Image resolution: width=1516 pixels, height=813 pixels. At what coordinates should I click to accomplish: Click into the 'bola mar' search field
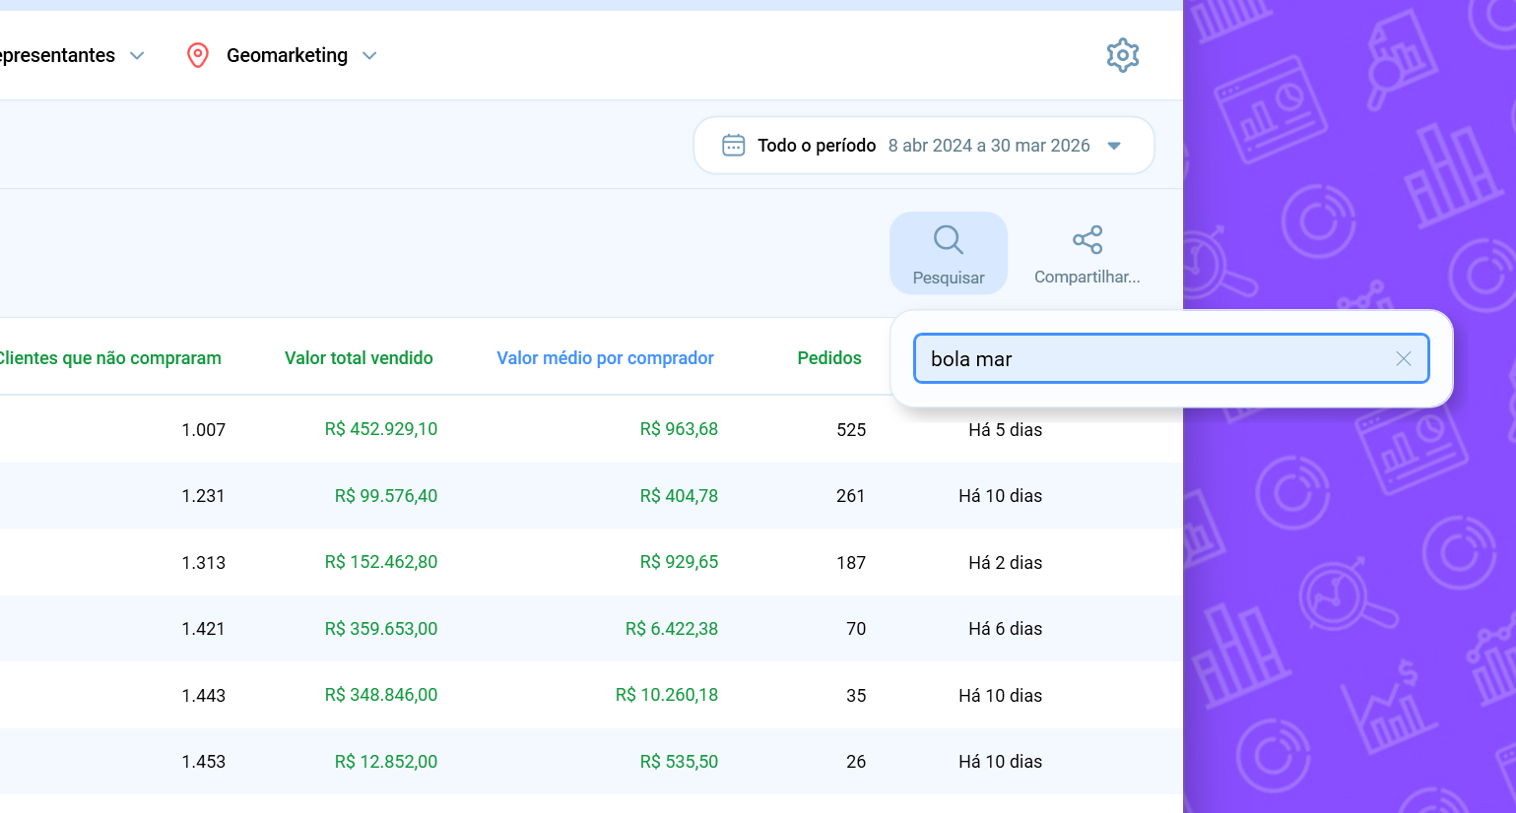[1153, 359]
